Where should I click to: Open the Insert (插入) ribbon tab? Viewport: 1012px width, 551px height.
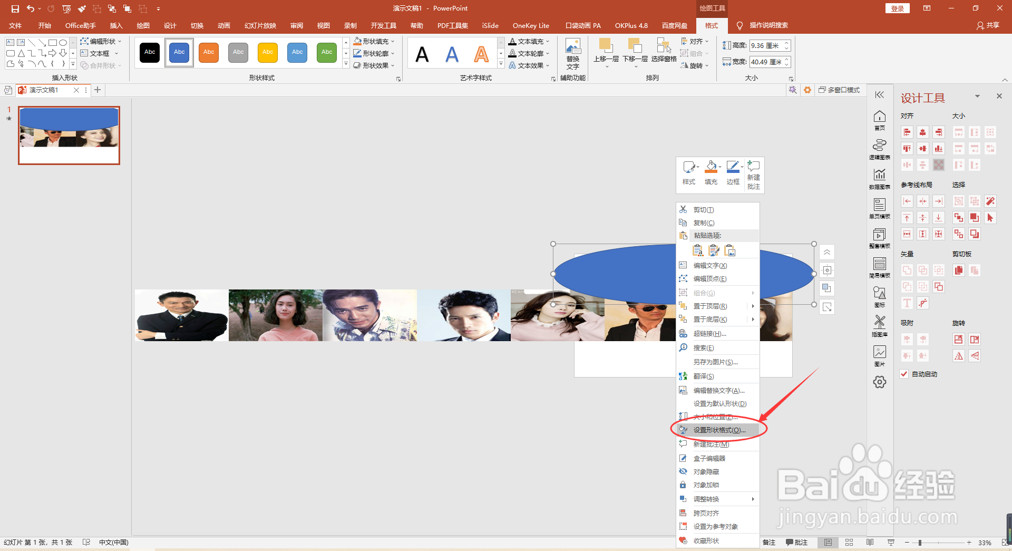116,25
